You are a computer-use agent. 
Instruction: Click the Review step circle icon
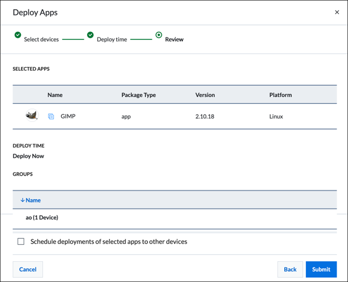[159, 35]
